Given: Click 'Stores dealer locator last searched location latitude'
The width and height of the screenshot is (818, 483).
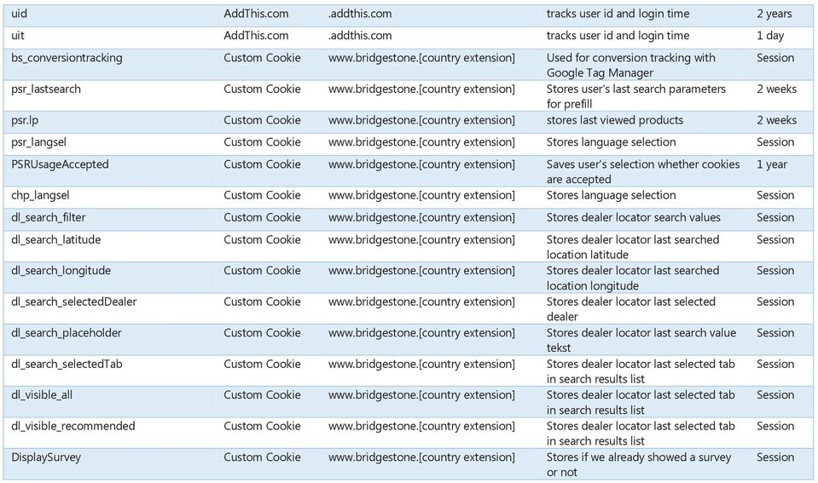Looking at the screenshot, I should [x=633, y=248].
